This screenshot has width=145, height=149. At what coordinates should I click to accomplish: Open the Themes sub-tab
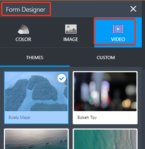point(35,58)
